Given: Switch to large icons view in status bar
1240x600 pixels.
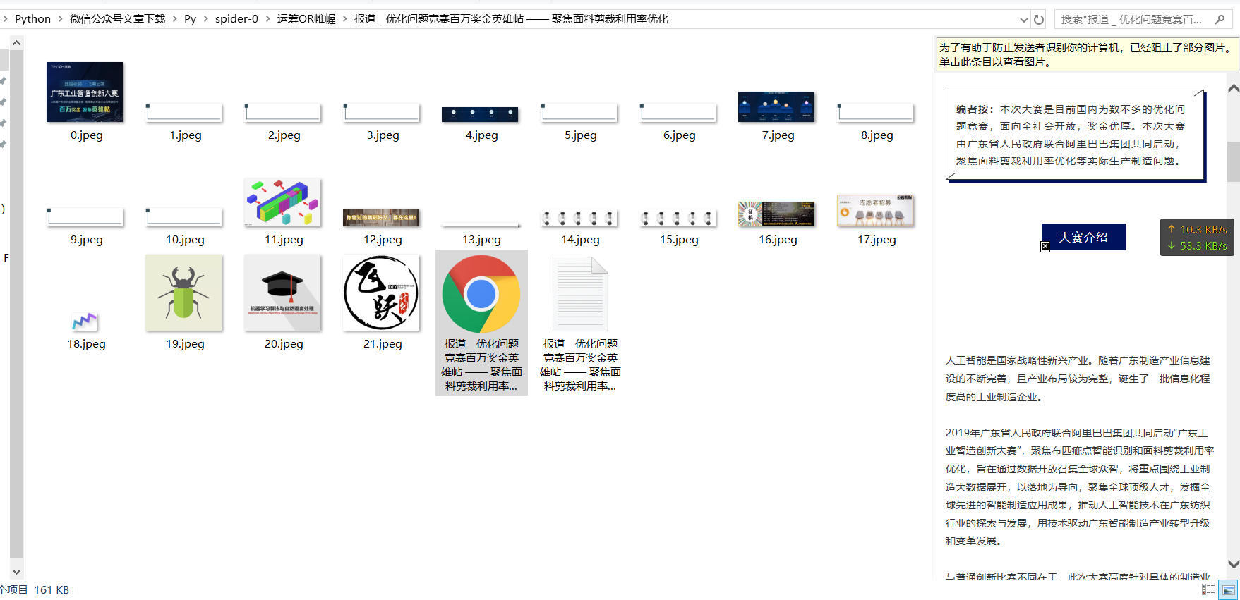Looking at the screenshot, I should (1229, 589).
